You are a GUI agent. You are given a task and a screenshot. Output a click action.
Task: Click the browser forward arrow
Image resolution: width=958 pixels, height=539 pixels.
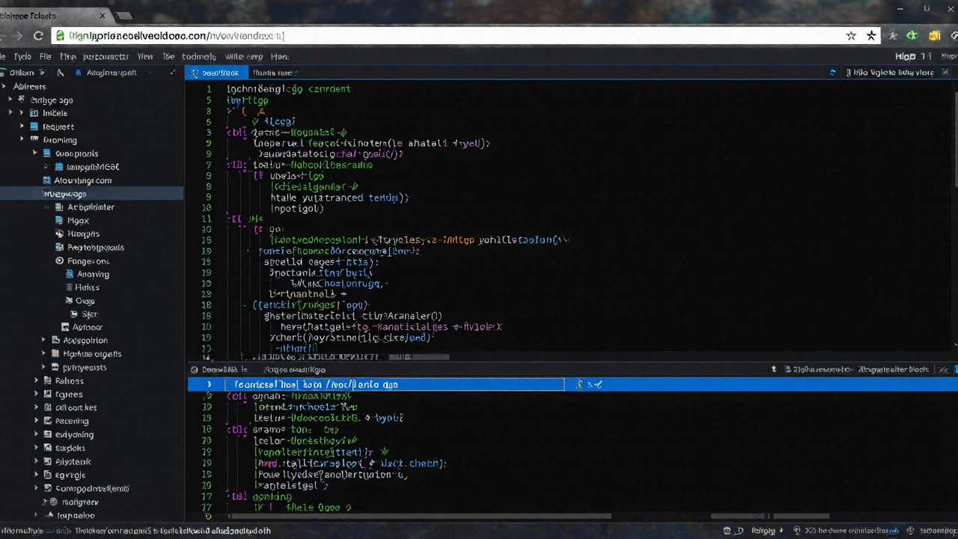(16, 35)
